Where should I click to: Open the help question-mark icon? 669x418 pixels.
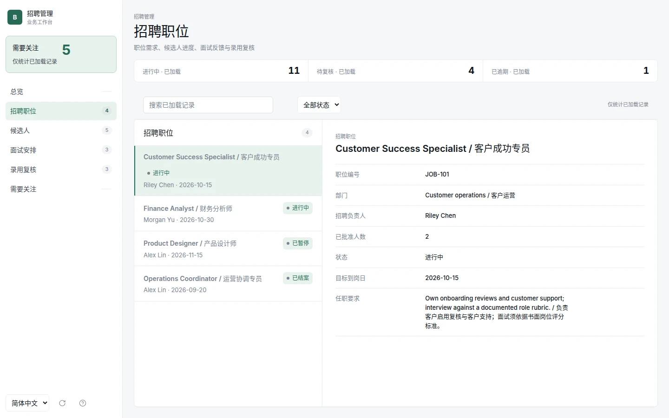point(83,403)
